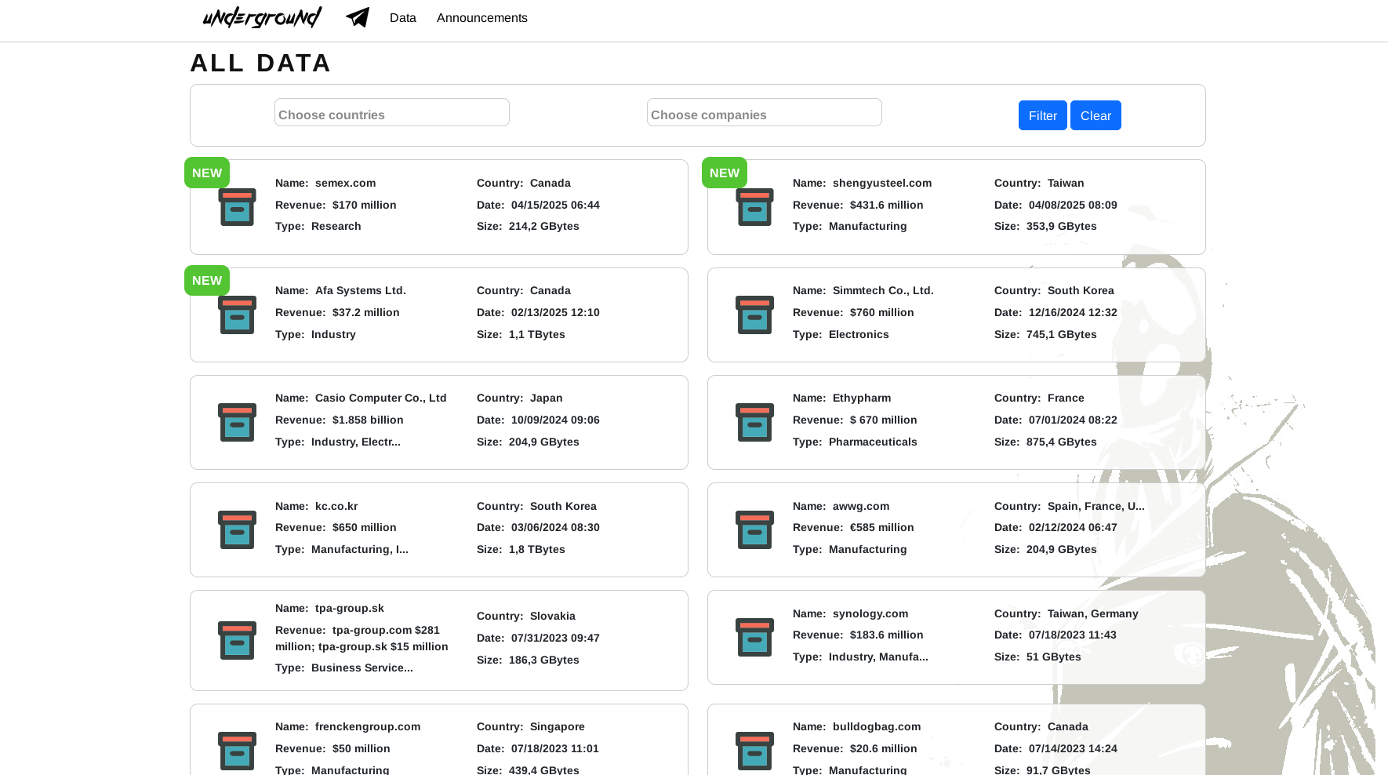Screen dimensions: 1388x775
Task: Click the date 07/01/2024 08:22
Action: tap(1073, 420)
